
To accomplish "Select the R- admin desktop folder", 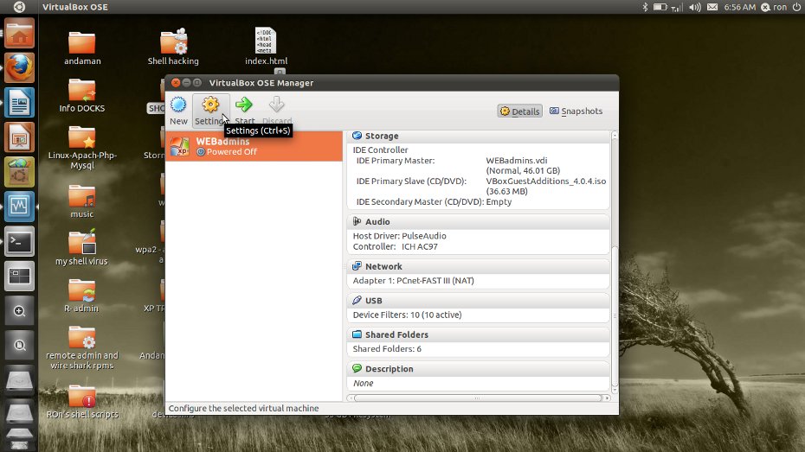I will [x=82, y=296].
